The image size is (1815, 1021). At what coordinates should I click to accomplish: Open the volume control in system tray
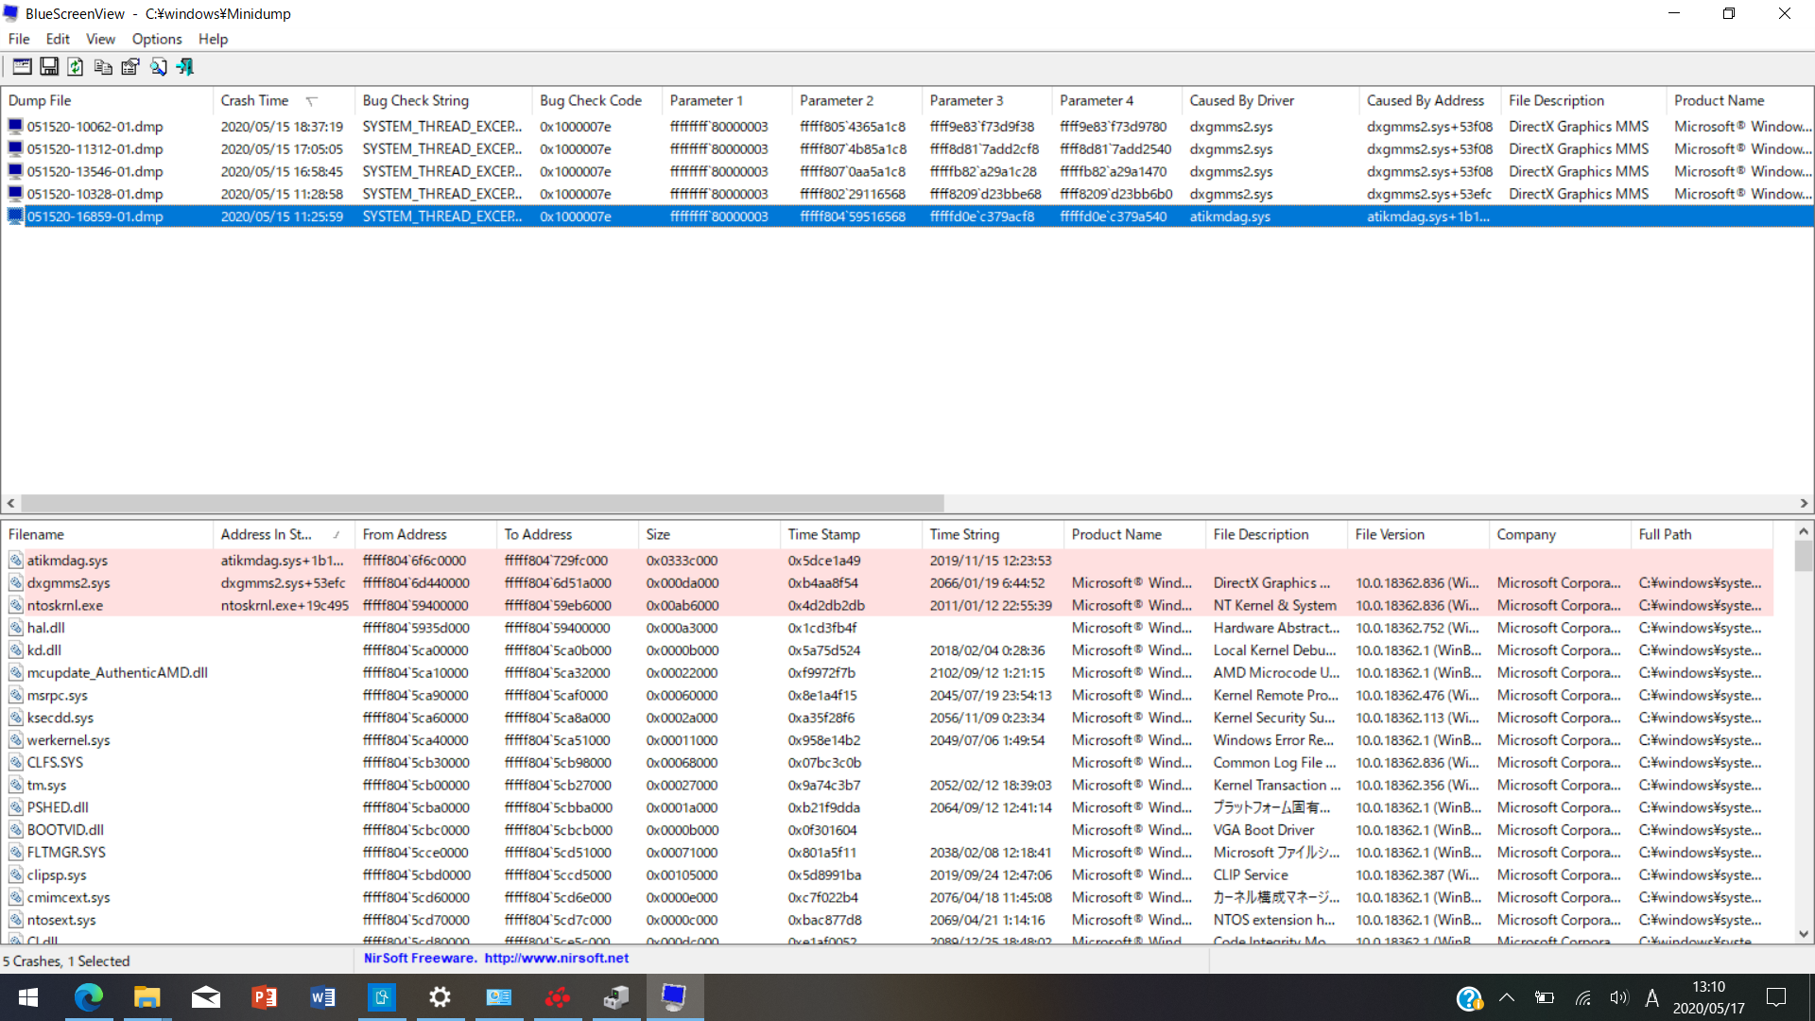[x=1619, y=997]
